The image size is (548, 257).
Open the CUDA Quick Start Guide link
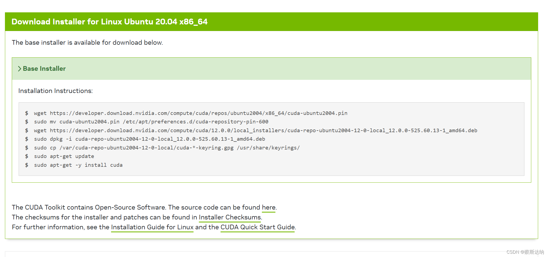click(258, 227)
